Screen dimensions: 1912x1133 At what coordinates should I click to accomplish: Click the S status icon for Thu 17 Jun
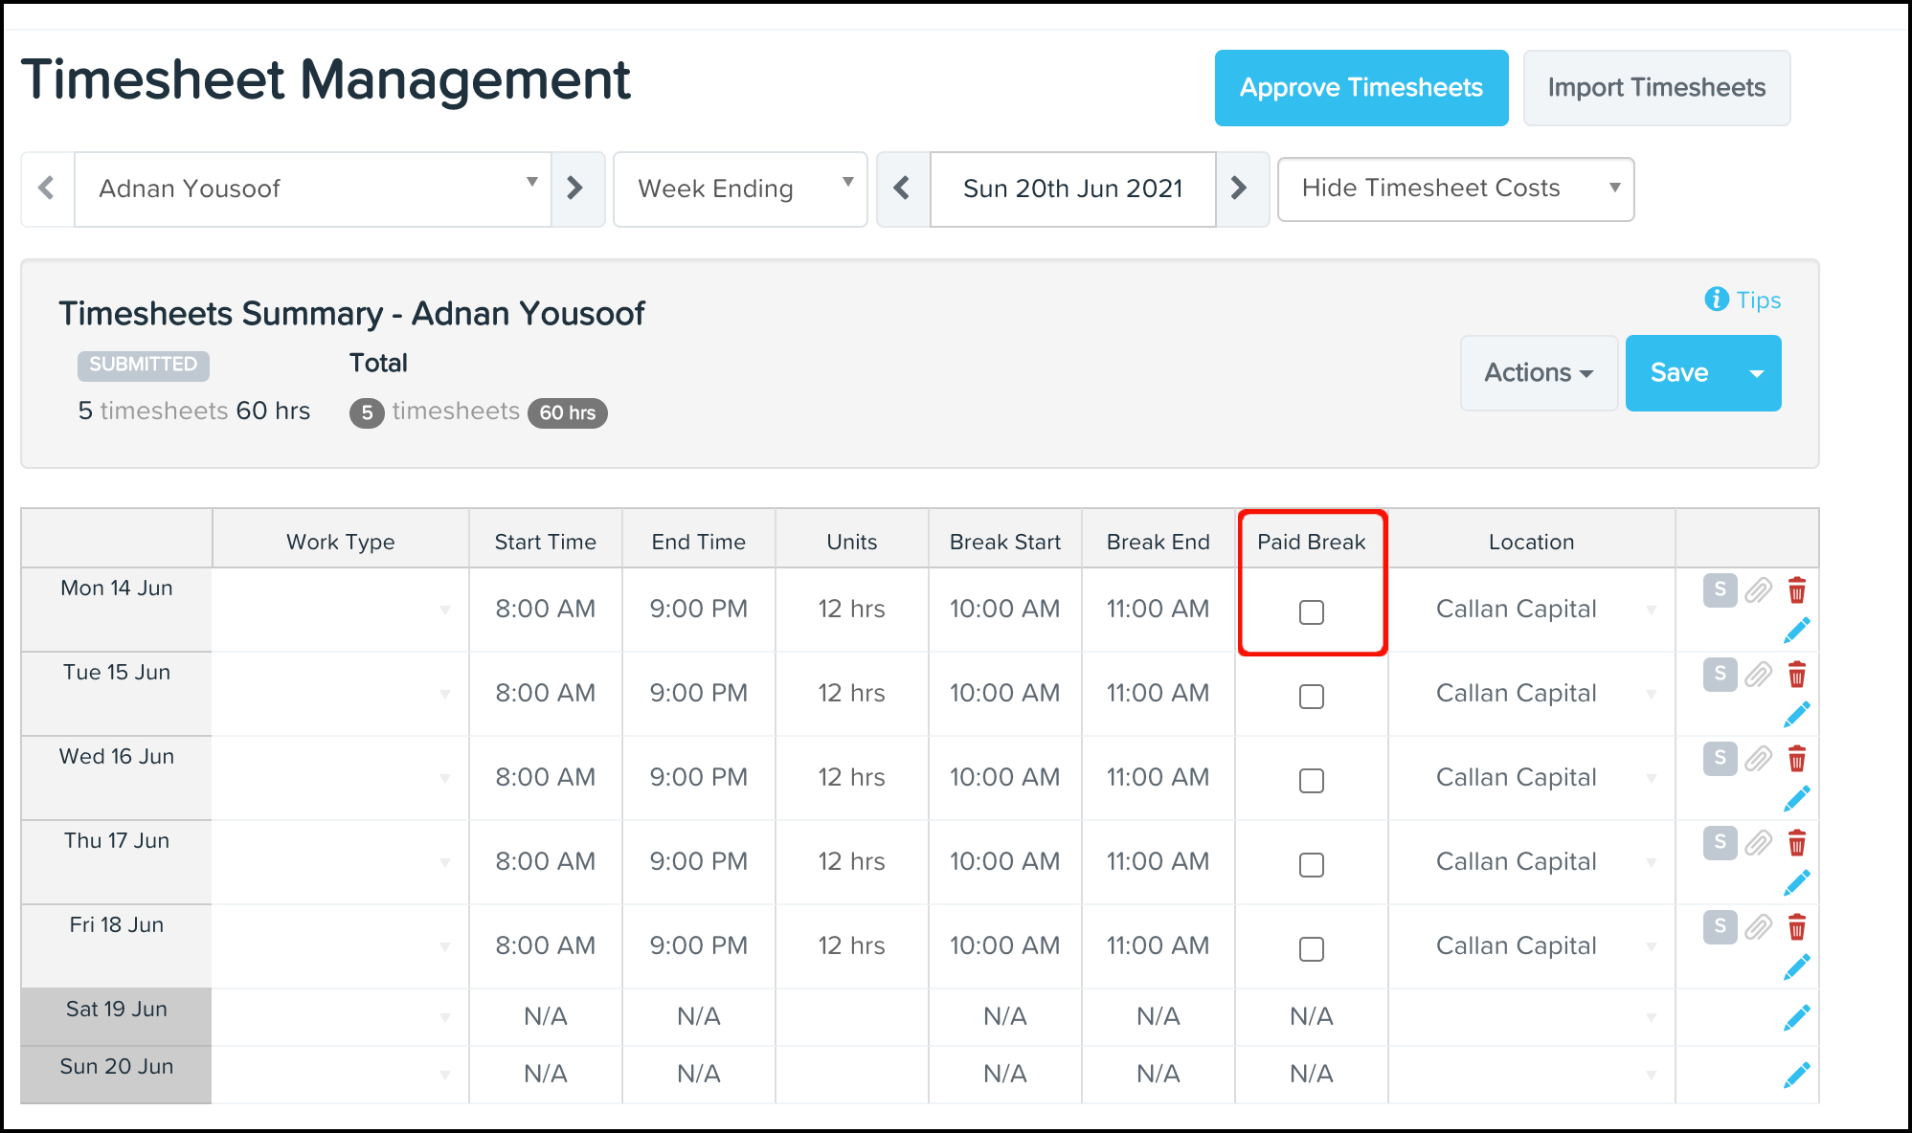pos(1720,843)
